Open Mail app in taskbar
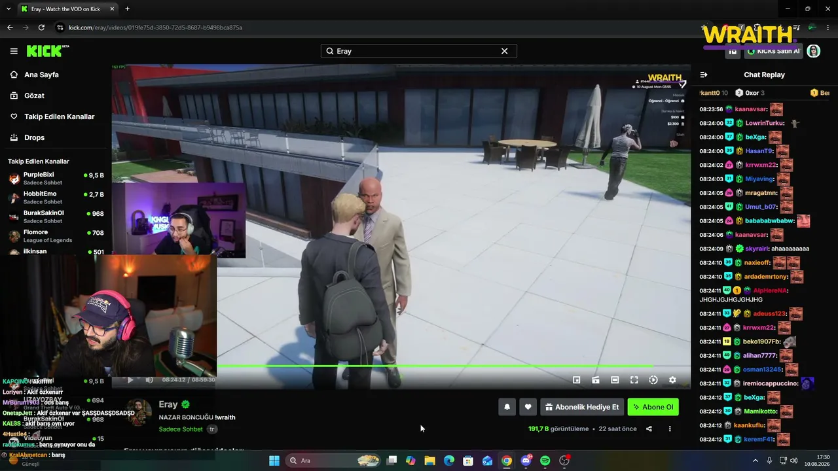838x471 pixels. click(x=487, y=461)
